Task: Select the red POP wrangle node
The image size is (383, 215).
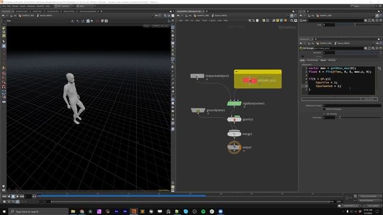Action: [x=250, y=80]
